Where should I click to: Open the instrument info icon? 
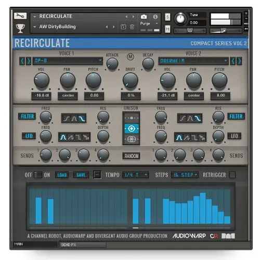click(155, 17)
